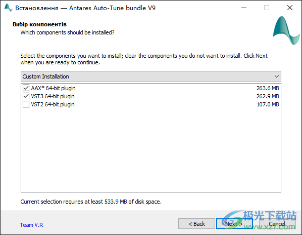This screenshot has height=235, width=302.
Task: Select the AAX 64-bit plugin row label
Action: (x=53, y=88)
